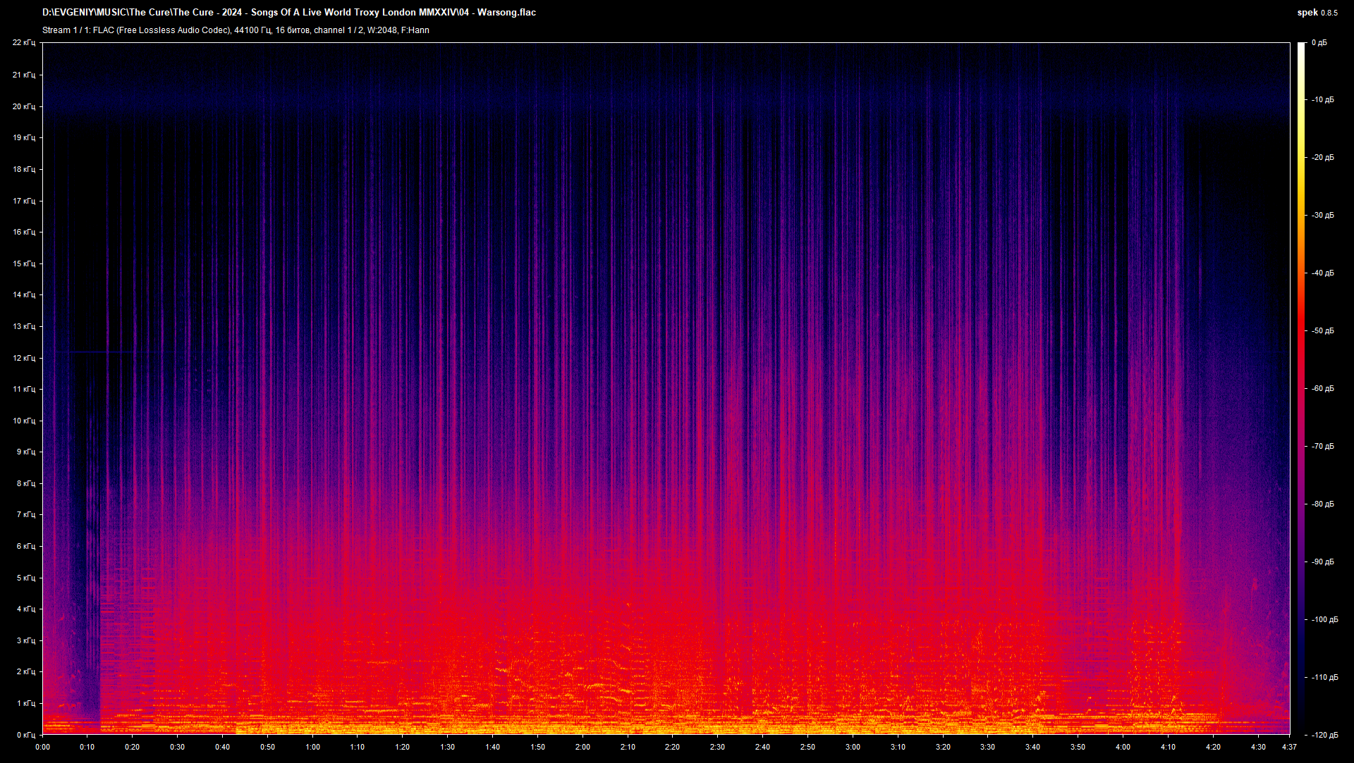This screenshot has height=763, width=1354.
Task: Click the -60 дБ mark on the legend
Action: pos(1322,388)
